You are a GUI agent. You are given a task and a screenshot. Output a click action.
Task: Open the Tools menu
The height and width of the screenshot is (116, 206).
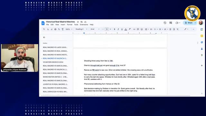click(x=76, y=24)
